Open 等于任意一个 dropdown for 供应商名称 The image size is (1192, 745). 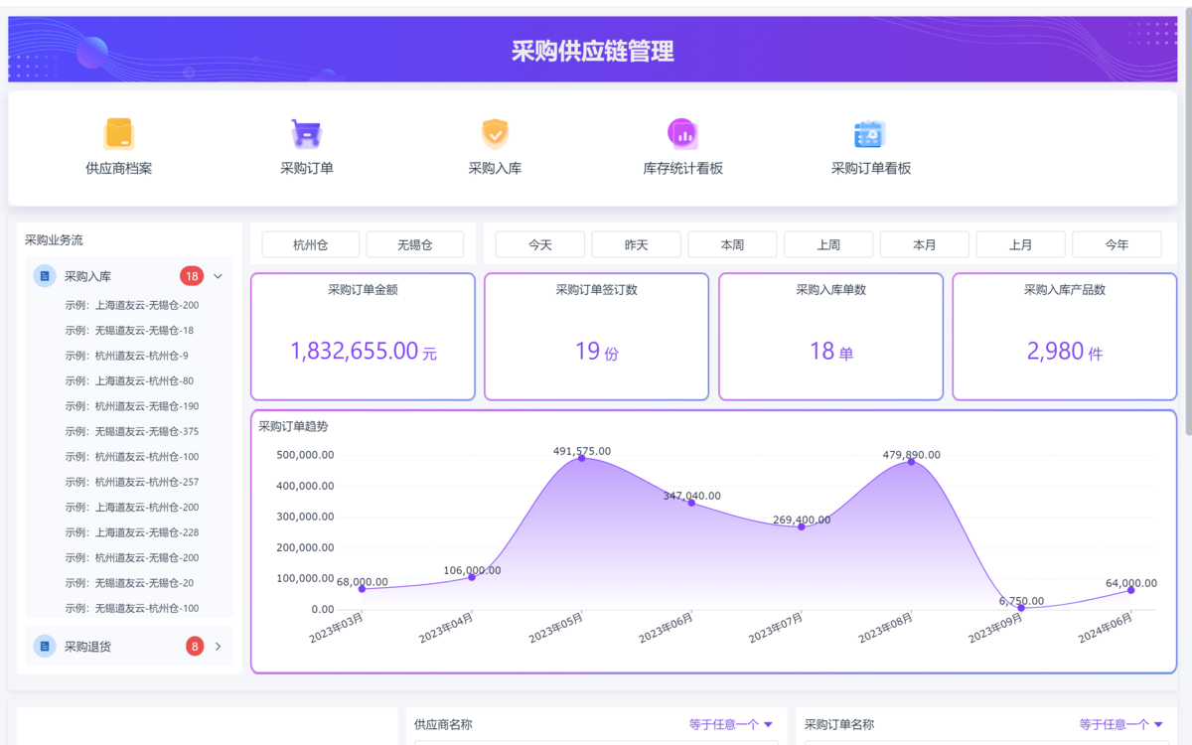point(731,725)
